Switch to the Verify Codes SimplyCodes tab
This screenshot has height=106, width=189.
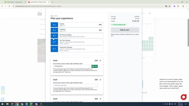pos(14,2)
